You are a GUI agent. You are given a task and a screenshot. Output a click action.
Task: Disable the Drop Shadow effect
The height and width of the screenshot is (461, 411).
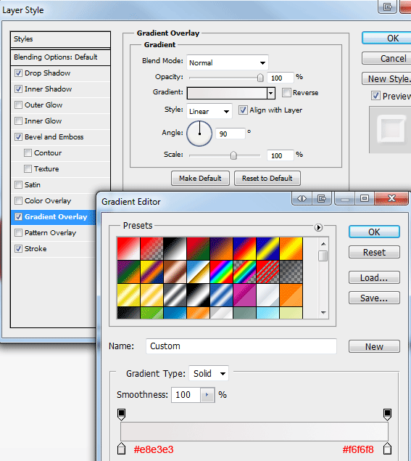[19, 73]
